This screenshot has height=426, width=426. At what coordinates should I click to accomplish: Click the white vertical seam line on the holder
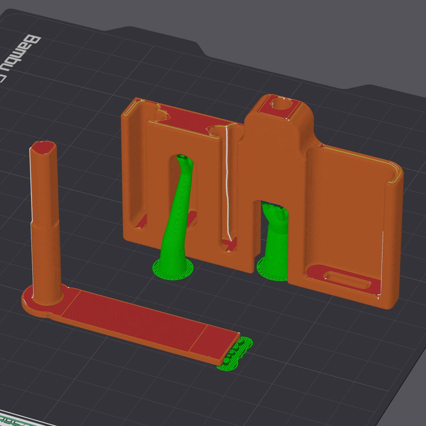[227, 183]
